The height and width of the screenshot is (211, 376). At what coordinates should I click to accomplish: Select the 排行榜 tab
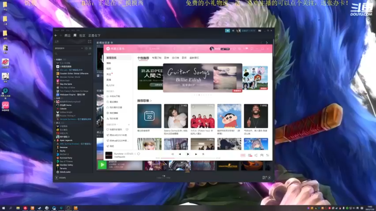coord(175,58)
